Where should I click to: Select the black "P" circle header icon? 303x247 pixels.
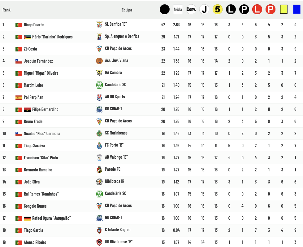tap(244, 10)
